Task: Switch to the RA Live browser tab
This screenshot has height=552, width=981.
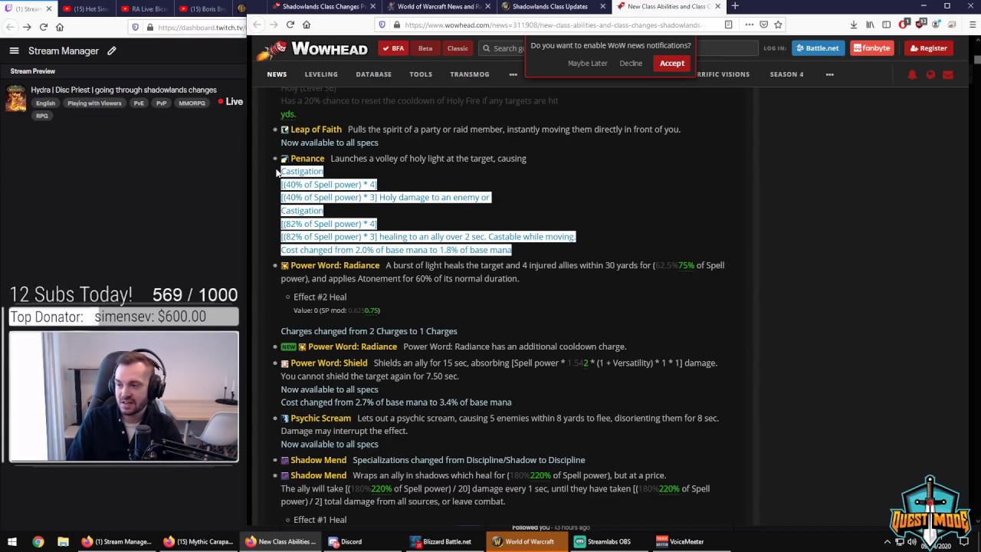Action: point(146,8)
